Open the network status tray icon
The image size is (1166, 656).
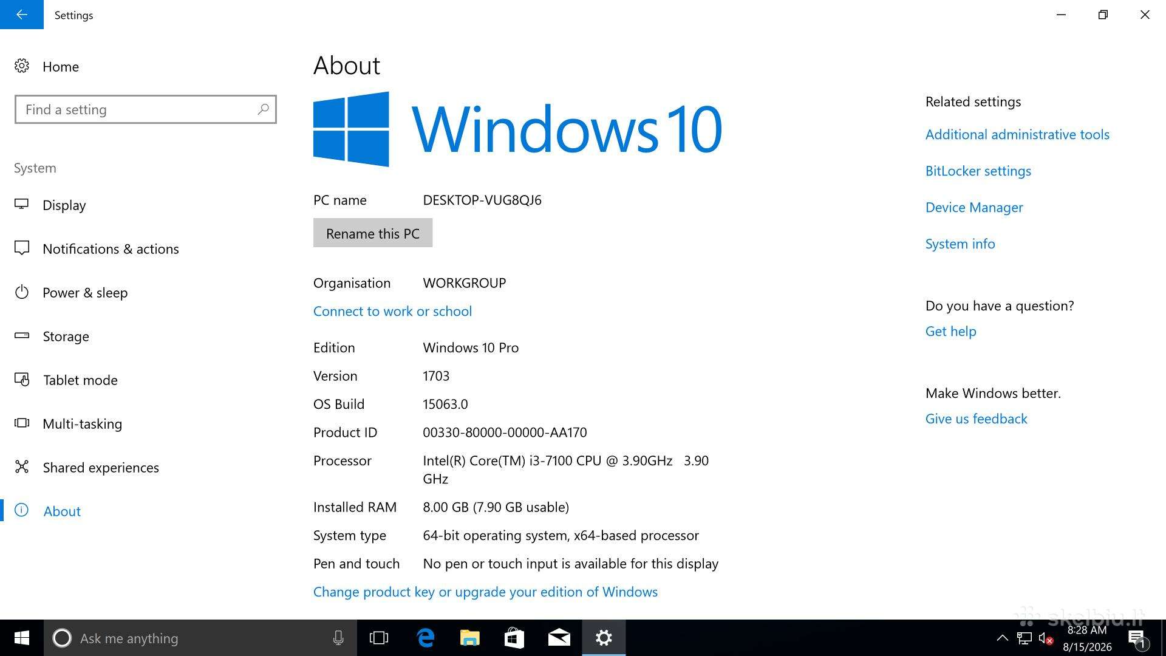[x=1025, y=638]
